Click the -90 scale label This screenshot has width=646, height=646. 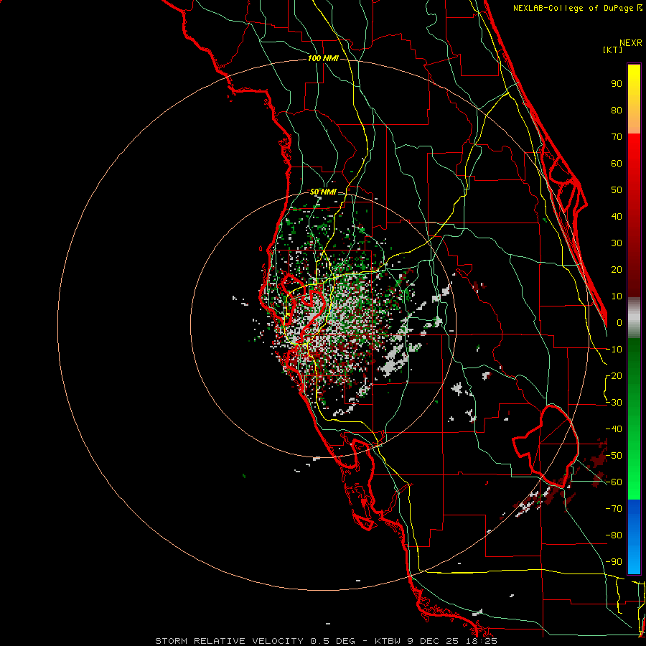pyautogui.click(x=614, y=562)
